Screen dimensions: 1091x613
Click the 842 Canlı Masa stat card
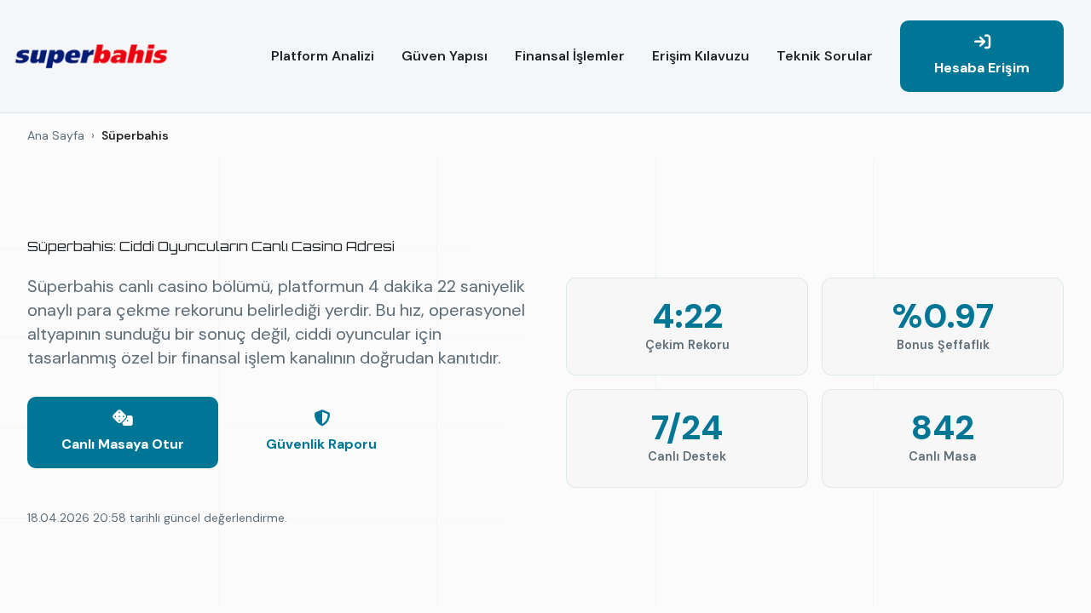click(x=943, y=438)
